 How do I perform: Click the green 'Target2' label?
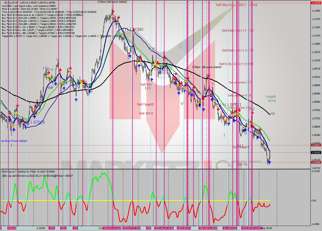pos(271,96)
